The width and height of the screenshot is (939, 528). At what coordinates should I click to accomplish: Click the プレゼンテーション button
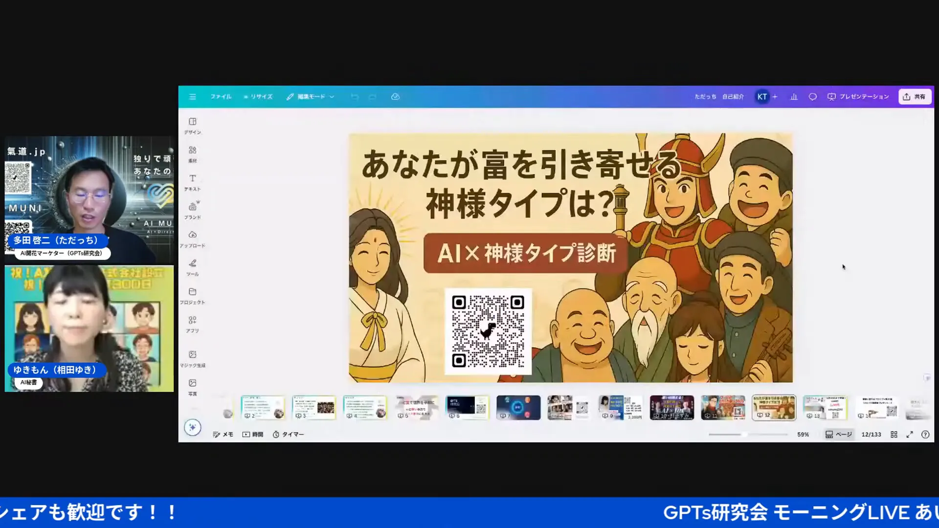858,97
